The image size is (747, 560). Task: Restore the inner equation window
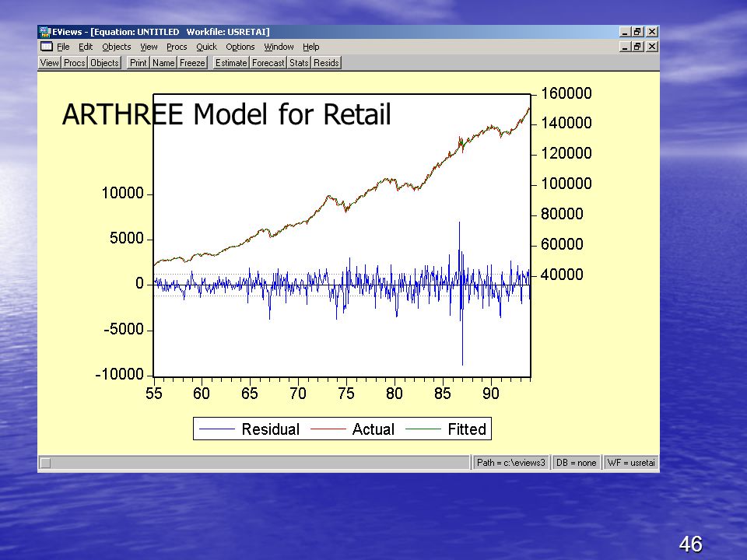637,47
